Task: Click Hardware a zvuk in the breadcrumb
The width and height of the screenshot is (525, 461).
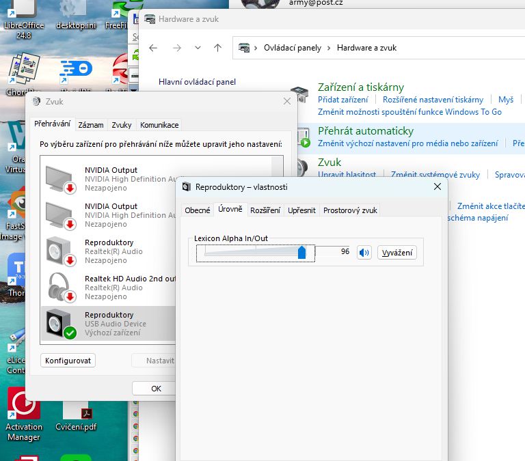Action: [366, 48]
